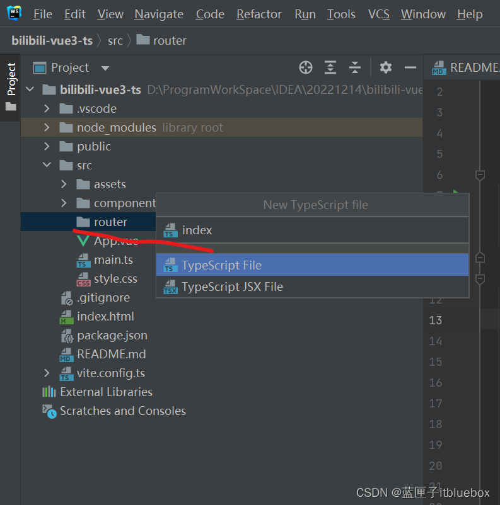500x505 pixels.
Task: Open Scratches and Consoles node
Action: tap(123, 411)
